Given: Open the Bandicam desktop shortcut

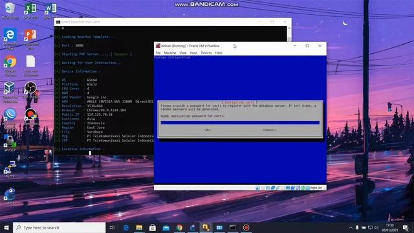Looking at the screenshot, I should click(30, 116).
